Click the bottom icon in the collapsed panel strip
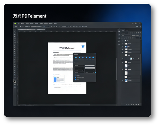The width and height of the screenshot is (160, 126). pyautogui.click(x=119, y=44)
